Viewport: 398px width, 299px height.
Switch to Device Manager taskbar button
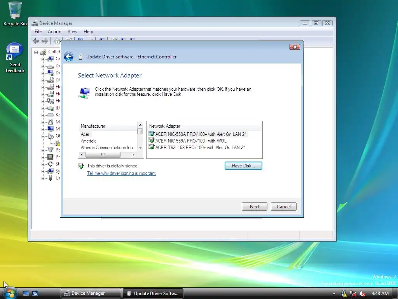(x=91, y=293)
